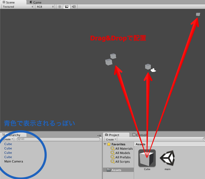
Task: Switch to the Game tab
Action: (35, 2)
